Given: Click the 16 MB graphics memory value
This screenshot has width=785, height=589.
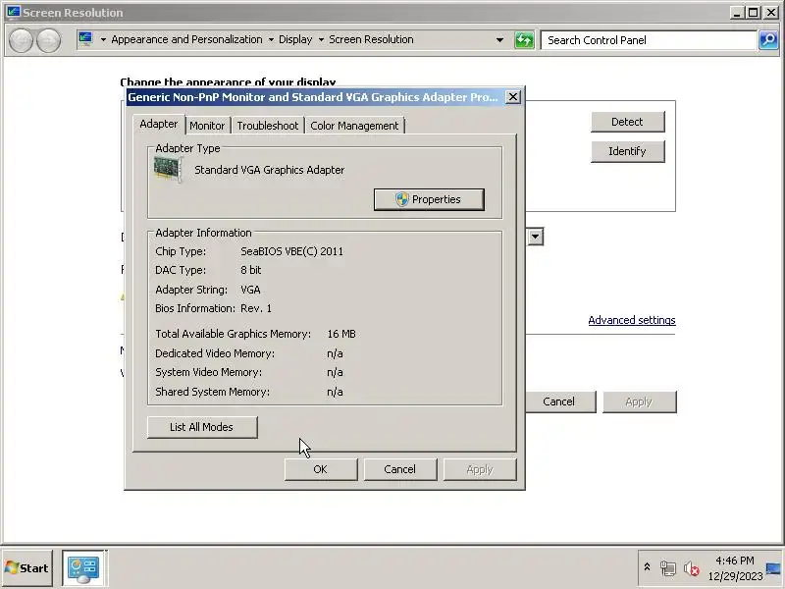Looking at the screenshot, I should pos(341,334).
